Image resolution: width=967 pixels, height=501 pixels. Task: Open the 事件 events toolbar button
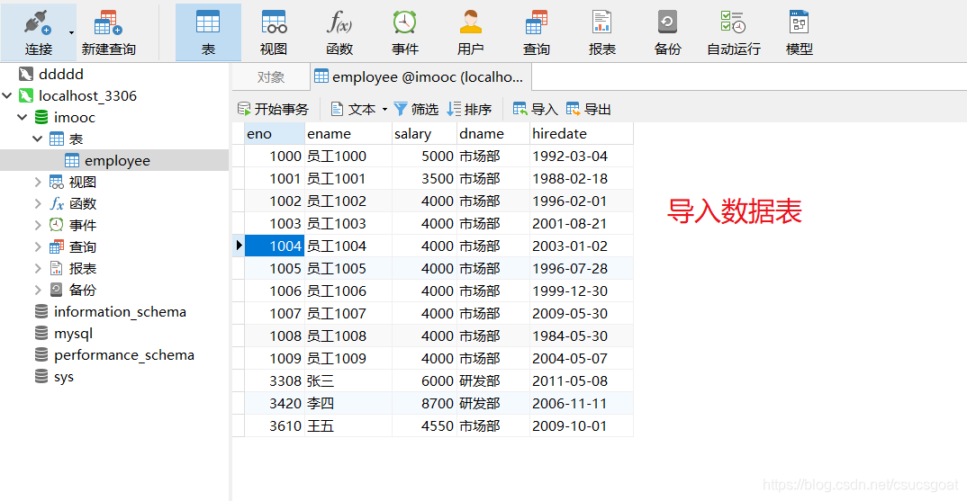(x=405, y=32)
